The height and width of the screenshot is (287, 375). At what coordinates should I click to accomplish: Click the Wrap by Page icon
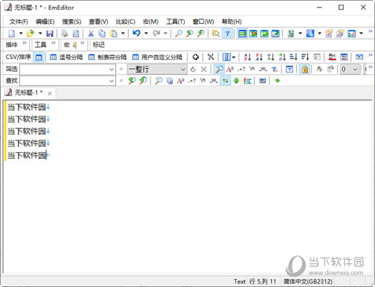(275, 33)
